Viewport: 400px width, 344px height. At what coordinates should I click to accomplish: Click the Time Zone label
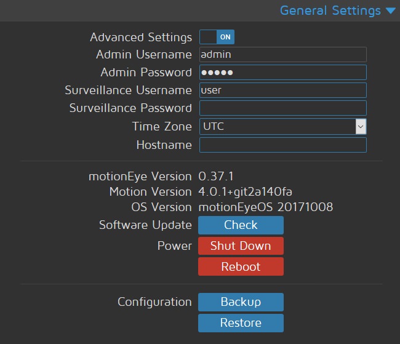click(x=162, y=127)
